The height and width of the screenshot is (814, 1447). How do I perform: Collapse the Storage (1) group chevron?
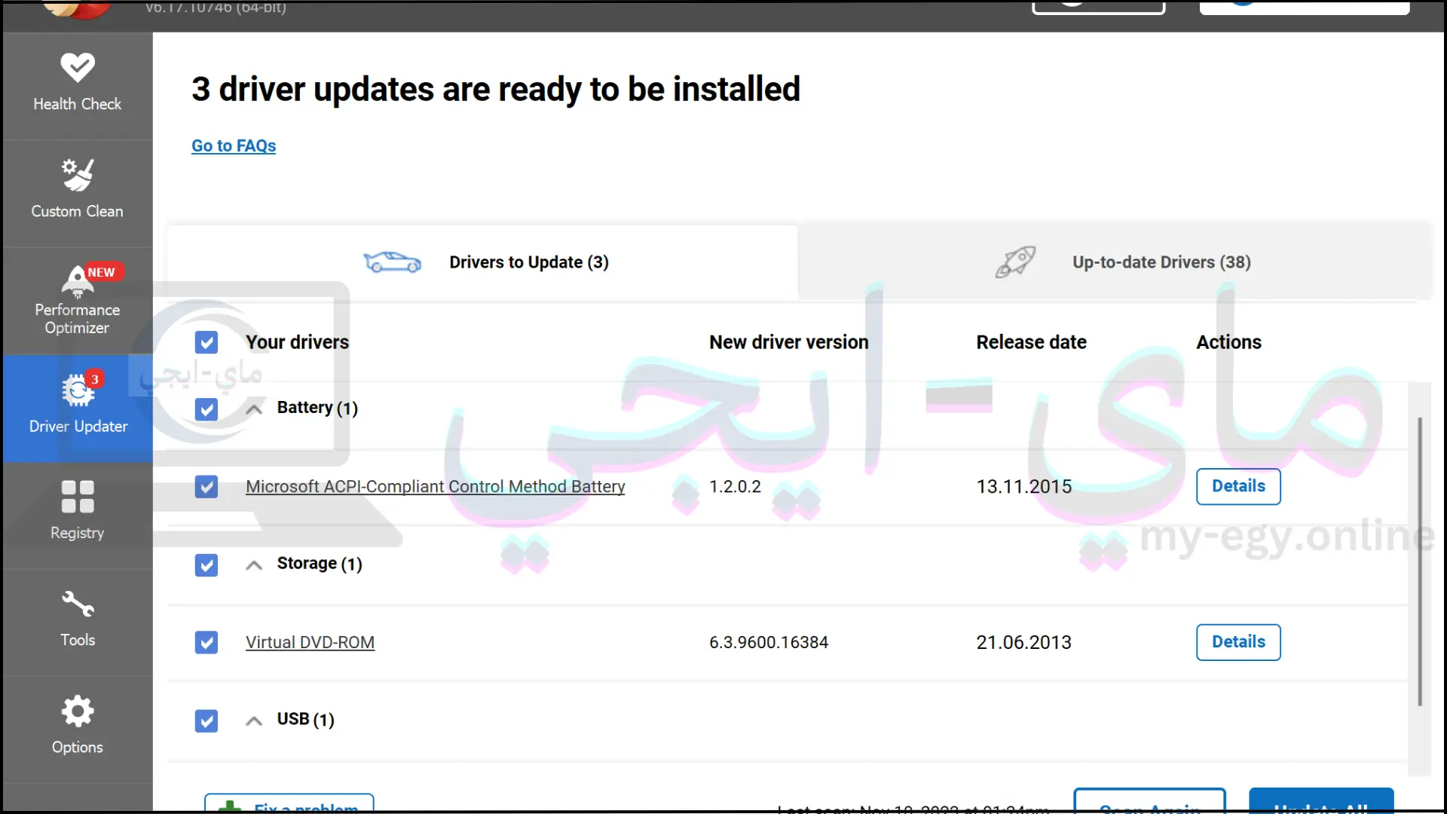(254, 565)
